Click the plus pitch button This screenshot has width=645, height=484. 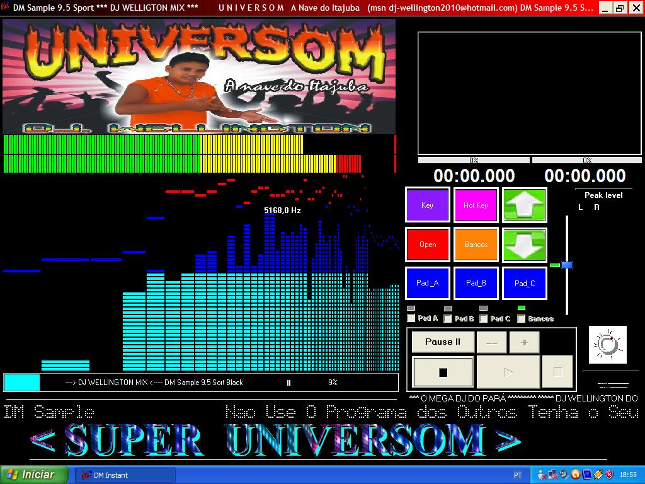click(523, 342)
